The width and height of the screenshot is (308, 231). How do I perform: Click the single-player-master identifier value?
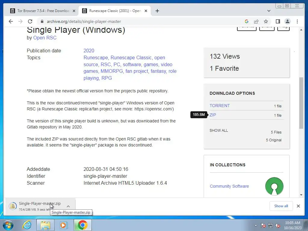105,176
